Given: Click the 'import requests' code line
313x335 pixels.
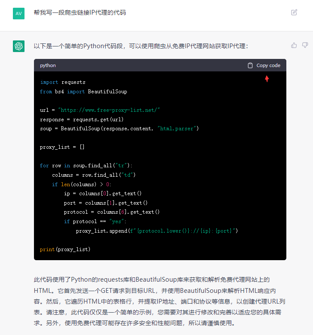Looking at the screenshot, I should (63, 82).
